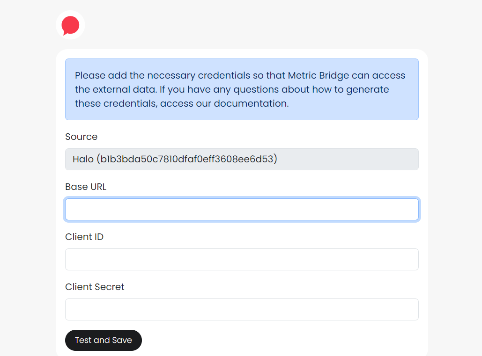482x356 pixels.
Task: Click the Client ID label
Action: (84, 237)
